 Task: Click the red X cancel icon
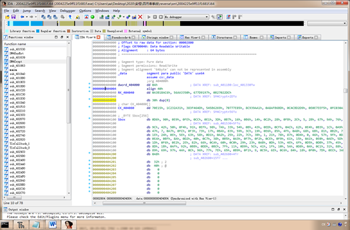[x=140, y=17]
